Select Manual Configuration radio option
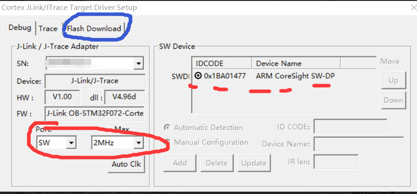The image size is (417, 194). coord(167,142)
